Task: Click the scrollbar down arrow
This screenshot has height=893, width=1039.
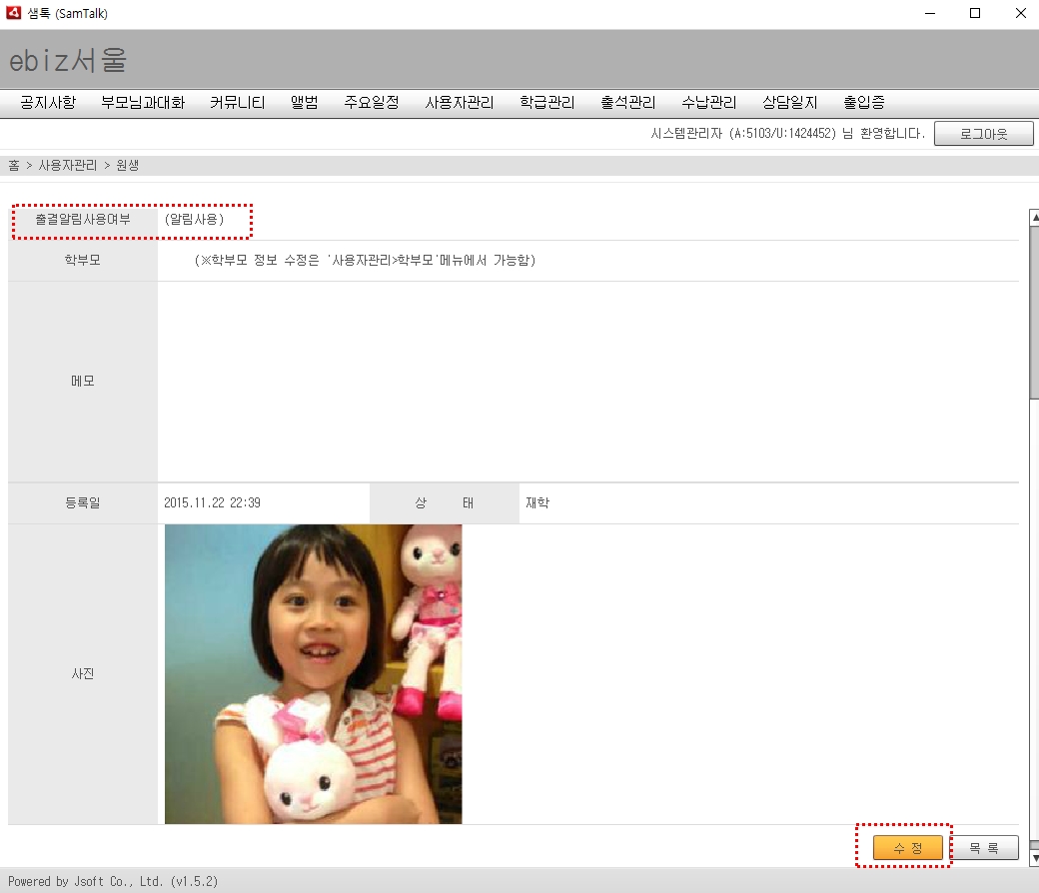Action: pos(1034,859)
